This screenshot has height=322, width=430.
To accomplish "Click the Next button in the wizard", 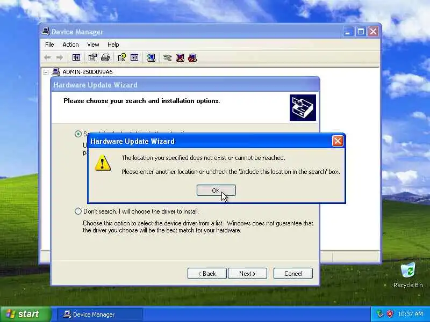I will point(247,274).
